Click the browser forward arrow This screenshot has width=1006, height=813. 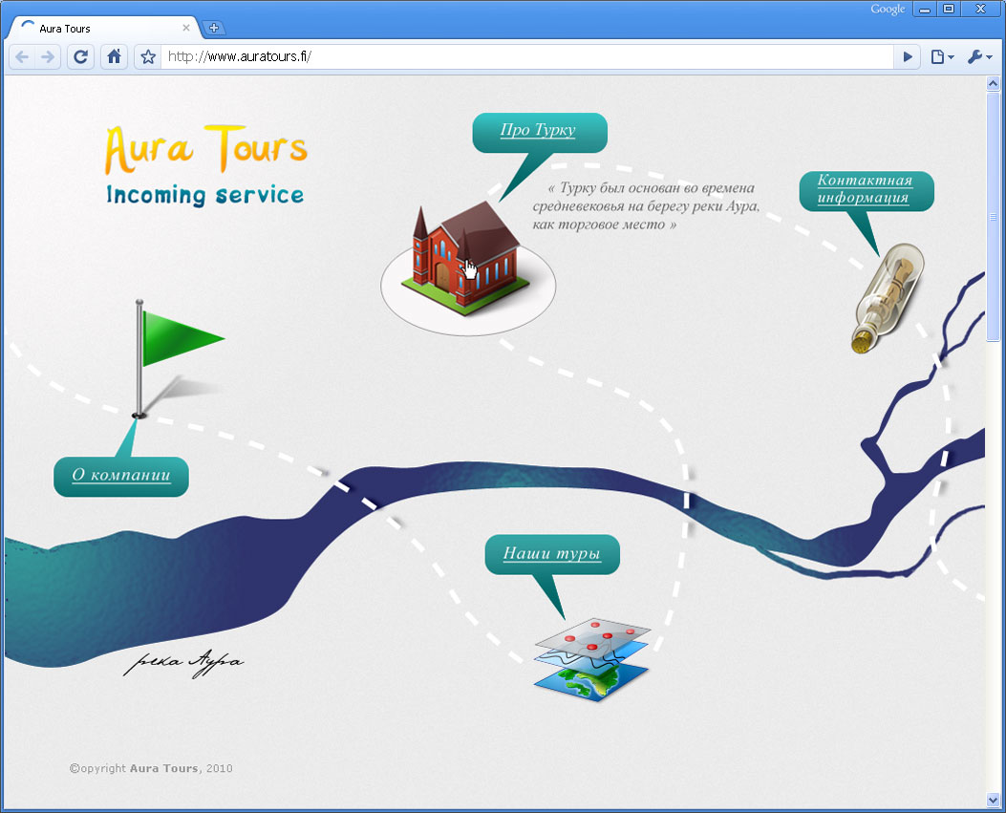pos(48,57)
